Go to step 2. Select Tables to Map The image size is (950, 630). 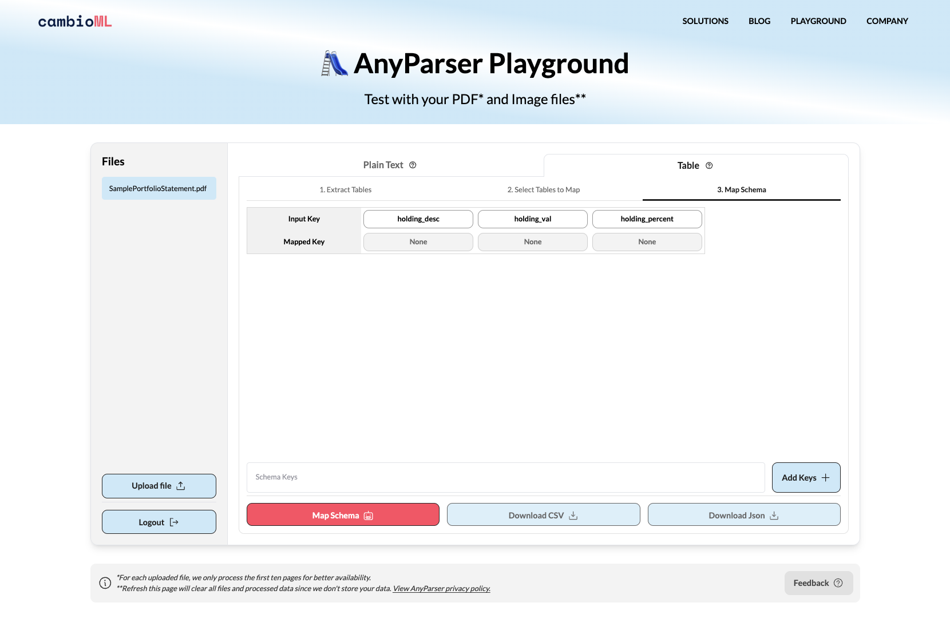pos(544,190)
